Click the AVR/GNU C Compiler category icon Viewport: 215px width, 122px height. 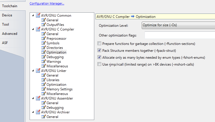(x=38, y=29)
